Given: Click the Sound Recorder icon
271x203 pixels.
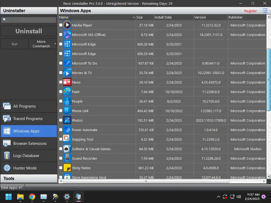Looking at the screenshot, I should pos(67,158).
